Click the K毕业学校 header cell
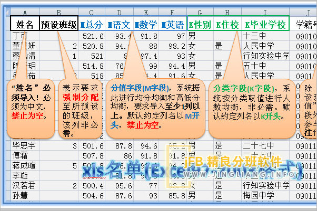This screenshot has width=317, height=211. pos(265,24)
